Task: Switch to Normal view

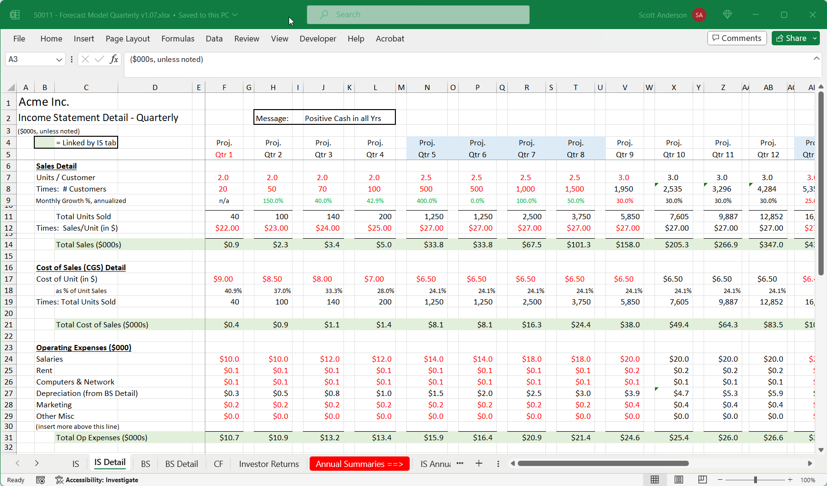Action: pos(655,480)
